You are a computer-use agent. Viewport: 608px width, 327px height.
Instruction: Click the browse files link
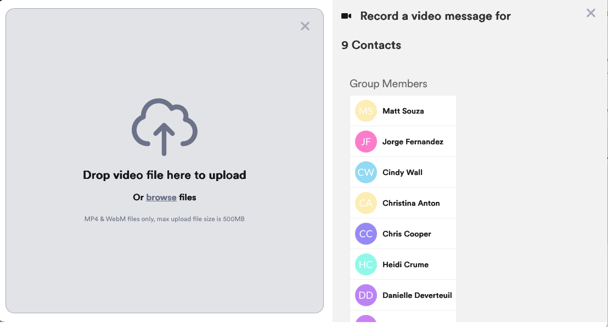(x=161, y=197)
